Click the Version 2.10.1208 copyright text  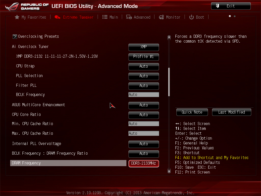pos(130,193)
